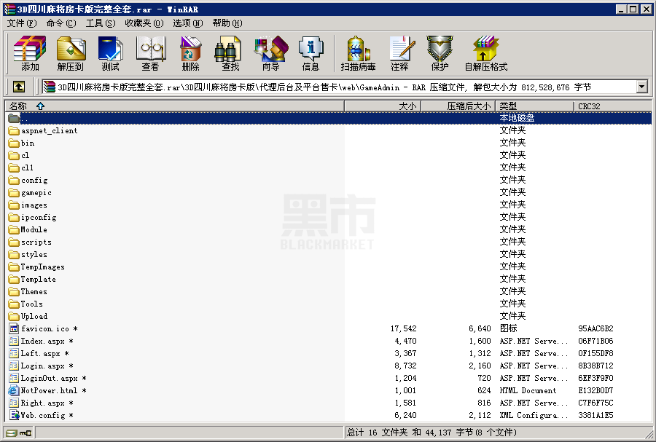Click the Delete (删除) toolbar icon

click(x=190, y=53)
